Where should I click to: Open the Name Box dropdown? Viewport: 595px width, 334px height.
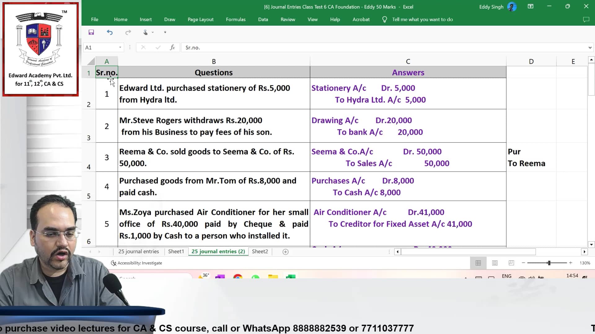click(121, 47)
